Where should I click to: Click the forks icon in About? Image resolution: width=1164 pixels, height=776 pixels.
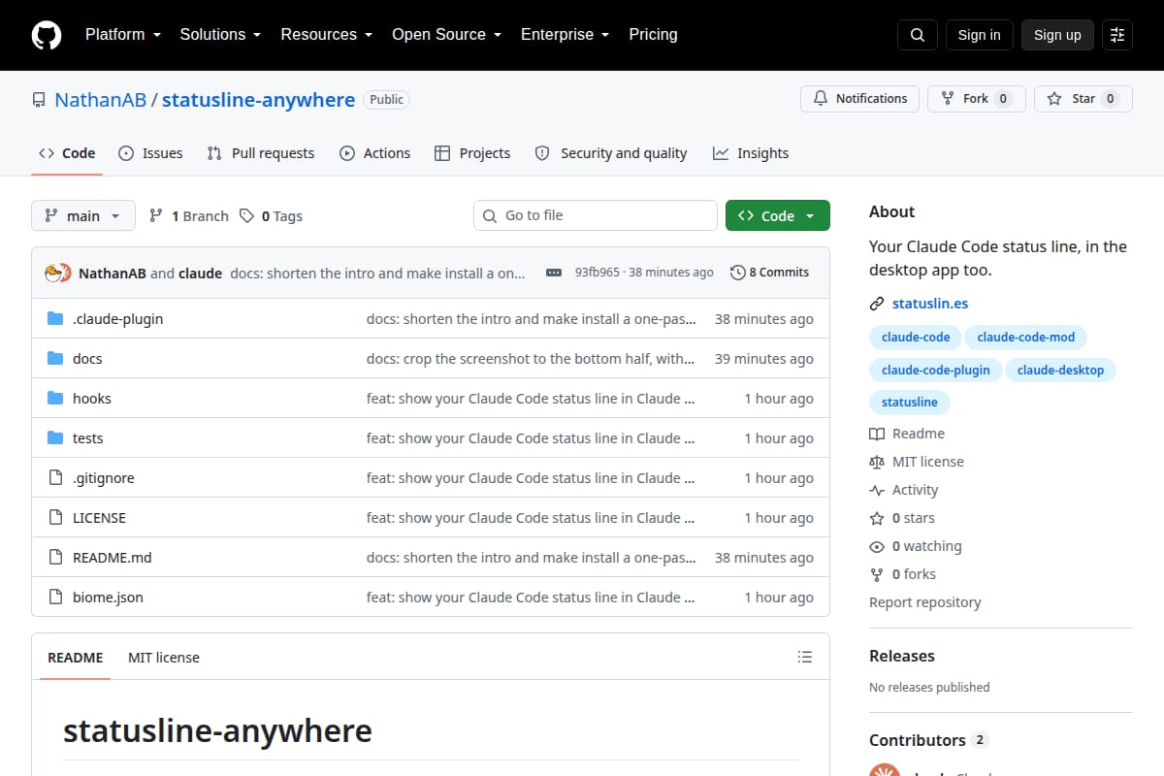coord(877,574)
